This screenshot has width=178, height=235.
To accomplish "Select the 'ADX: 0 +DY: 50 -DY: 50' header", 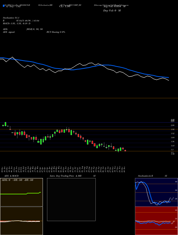I will coord(17,180).
